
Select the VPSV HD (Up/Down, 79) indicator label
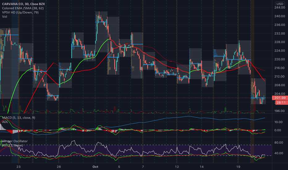pos(20,12)
